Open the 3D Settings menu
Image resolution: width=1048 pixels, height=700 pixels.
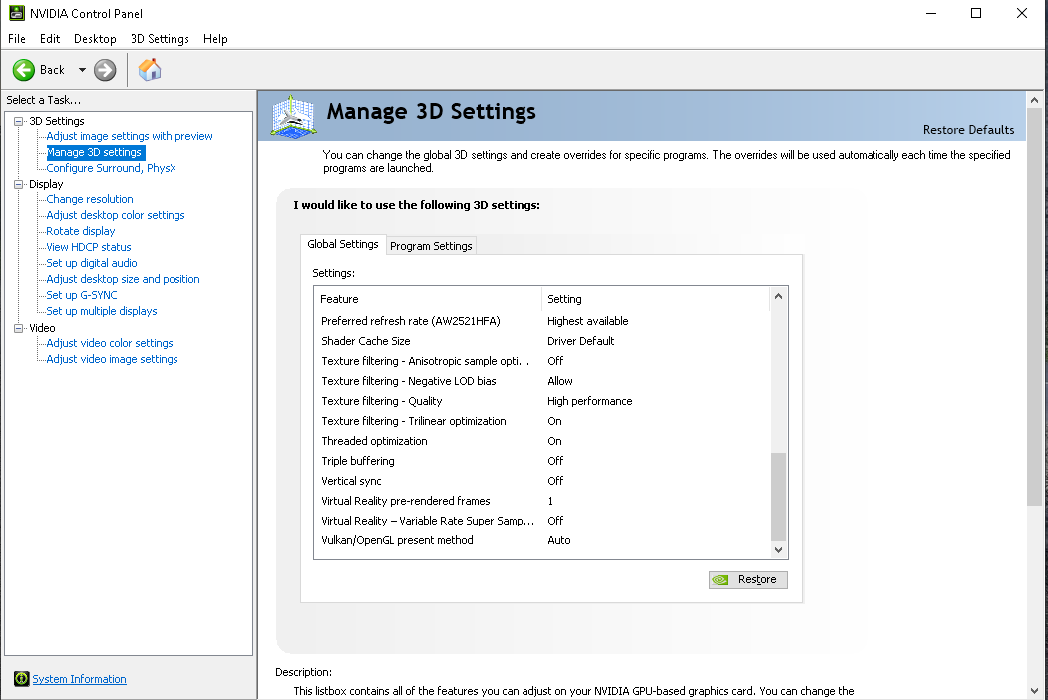coord(160,39)
